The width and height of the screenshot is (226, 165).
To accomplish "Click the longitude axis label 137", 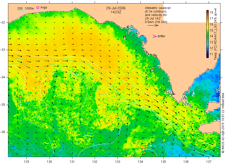I will coord(209,161).
